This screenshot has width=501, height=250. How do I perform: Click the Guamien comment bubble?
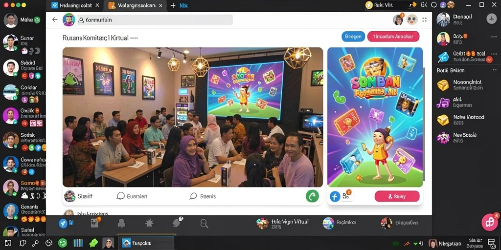pyautogui.click(x=121, y=196)
